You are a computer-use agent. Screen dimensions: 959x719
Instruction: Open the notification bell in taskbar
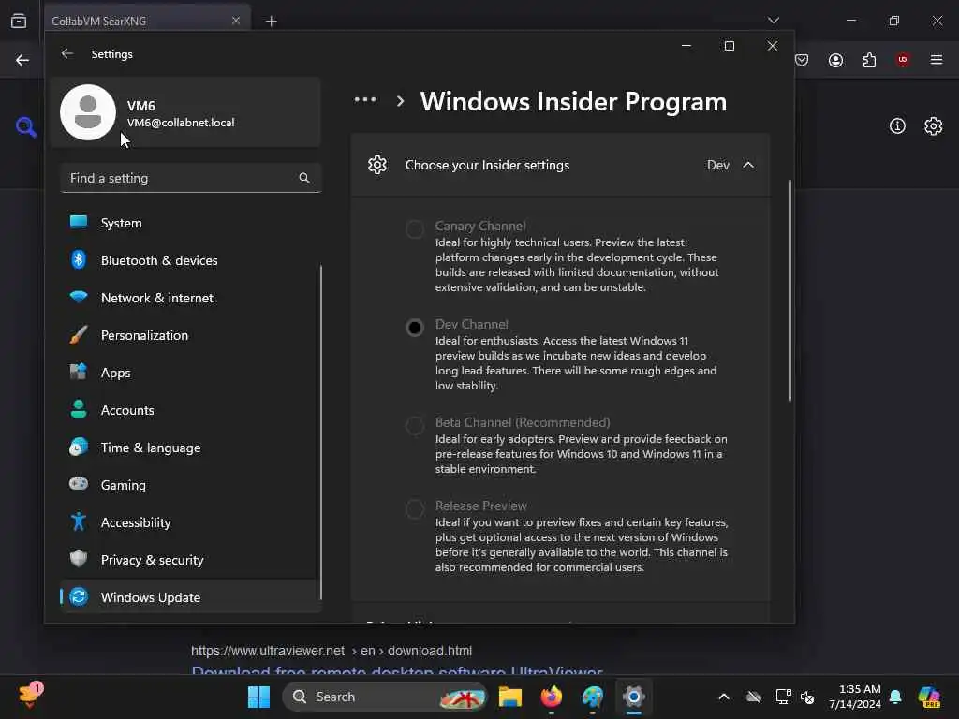click(x=895, y=697)
